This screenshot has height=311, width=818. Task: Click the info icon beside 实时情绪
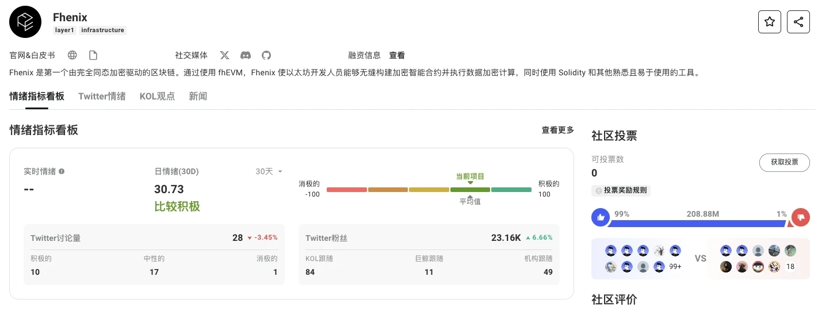click(62, 171)
